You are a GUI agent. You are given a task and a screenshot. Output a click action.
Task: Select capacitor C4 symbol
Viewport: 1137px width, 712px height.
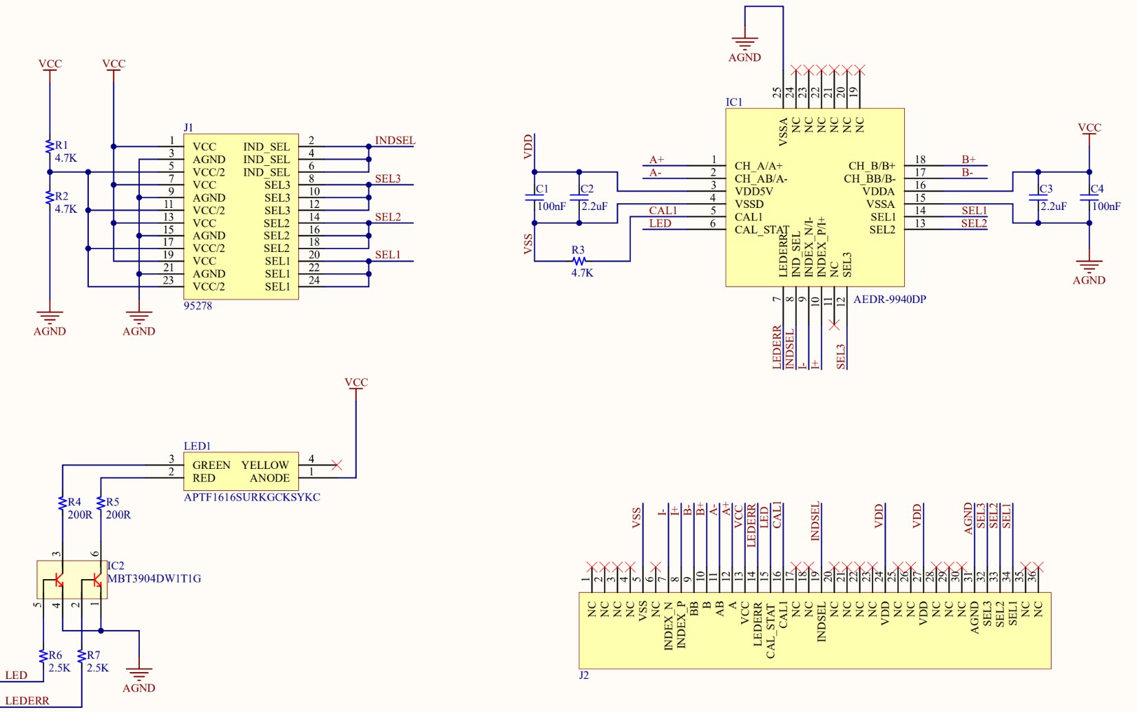click(x=1089, y=198)
